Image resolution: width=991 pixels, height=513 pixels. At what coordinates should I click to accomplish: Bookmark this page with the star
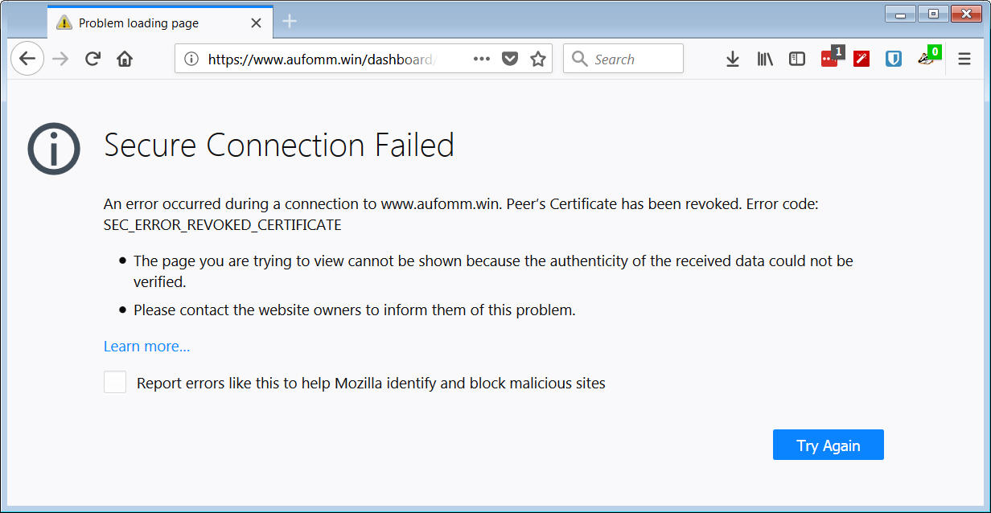[x=538, y=59]
